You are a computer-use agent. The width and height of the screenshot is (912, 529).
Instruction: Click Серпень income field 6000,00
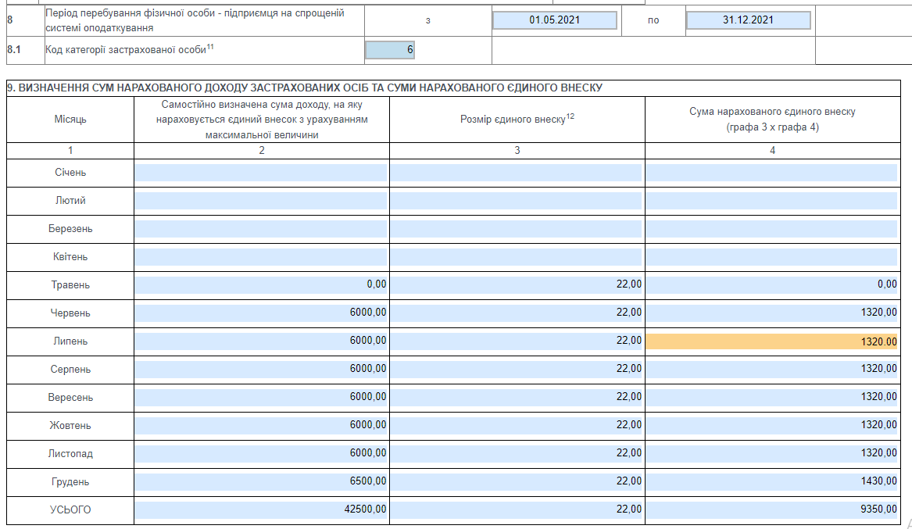[x=260, y=370]
